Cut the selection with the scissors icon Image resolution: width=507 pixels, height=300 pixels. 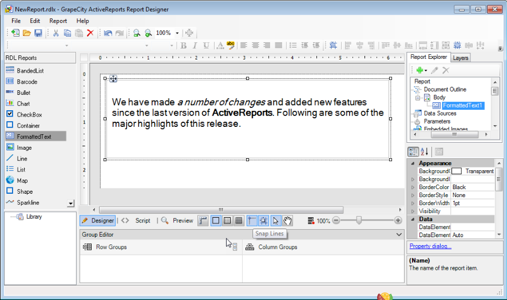pyautogui.click(x=56, y=33)
